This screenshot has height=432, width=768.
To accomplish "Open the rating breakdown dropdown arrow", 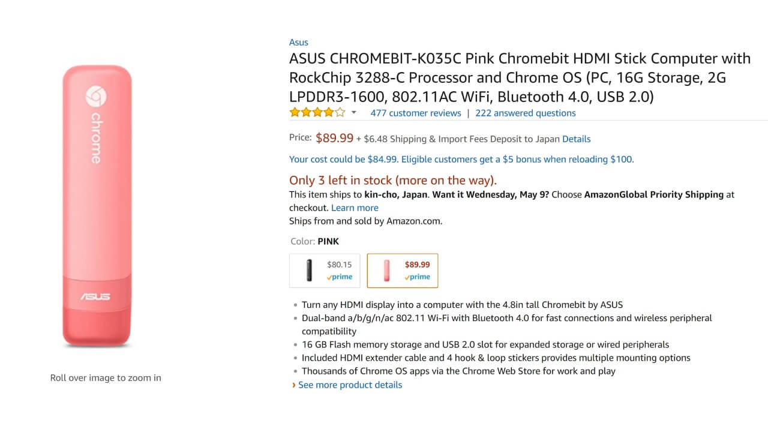I will 354,113.
